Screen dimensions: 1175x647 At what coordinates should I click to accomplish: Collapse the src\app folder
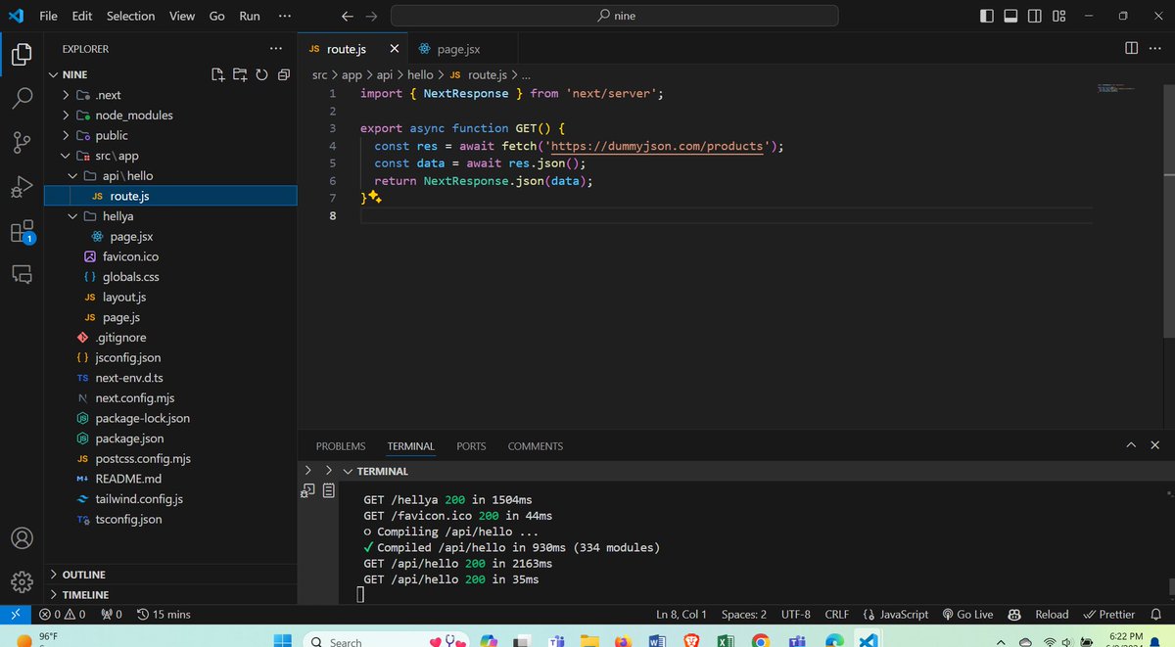171,156
